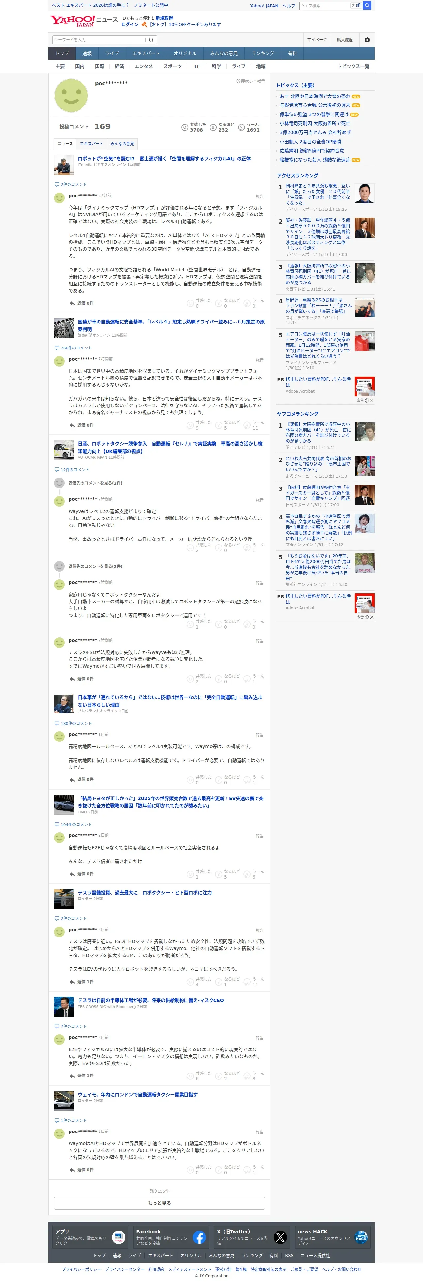423x1286 pixels.
Task: Click うーん icon on first comment
Action: (247, 303)
